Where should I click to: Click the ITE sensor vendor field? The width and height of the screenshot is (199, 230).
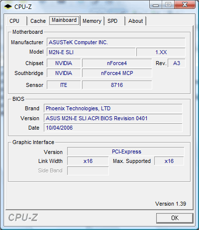pos(64,85)
